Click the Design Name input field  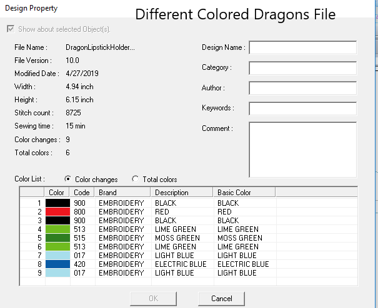coord(302,48)
